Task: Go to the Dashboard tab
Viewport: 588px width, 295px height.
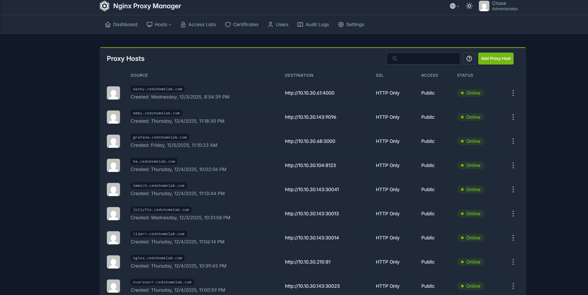Action: pos(121,24)
